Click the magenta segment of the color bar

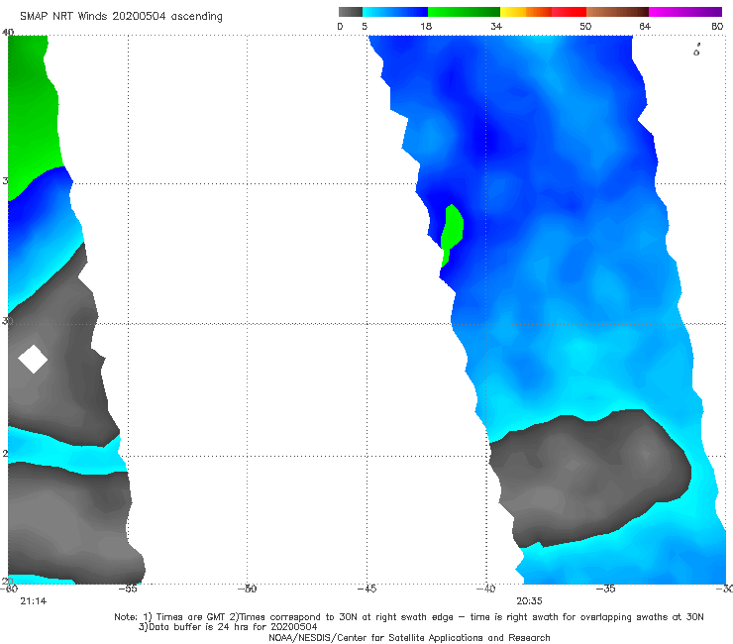pos(685,12)
